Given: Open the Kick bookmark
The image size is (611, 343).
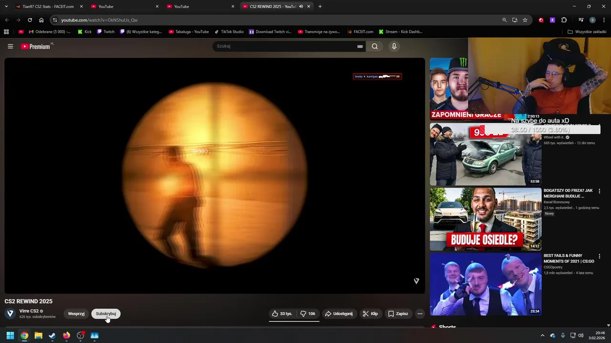Looking at the screenshot, I should click(84, 31).
